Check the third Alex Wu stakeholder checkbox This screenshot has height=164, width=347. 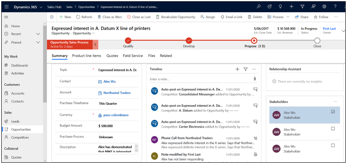[333, 145]
